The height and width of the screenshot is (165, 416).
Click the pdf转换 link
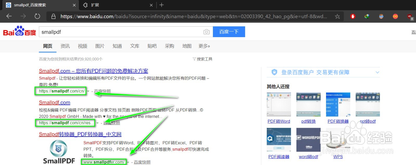tap(308, 121)
